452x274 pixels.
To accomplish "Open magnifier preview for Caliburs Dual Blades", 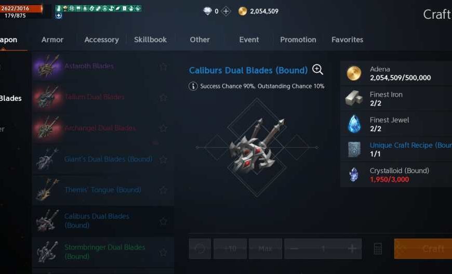I will click(317, 70).
